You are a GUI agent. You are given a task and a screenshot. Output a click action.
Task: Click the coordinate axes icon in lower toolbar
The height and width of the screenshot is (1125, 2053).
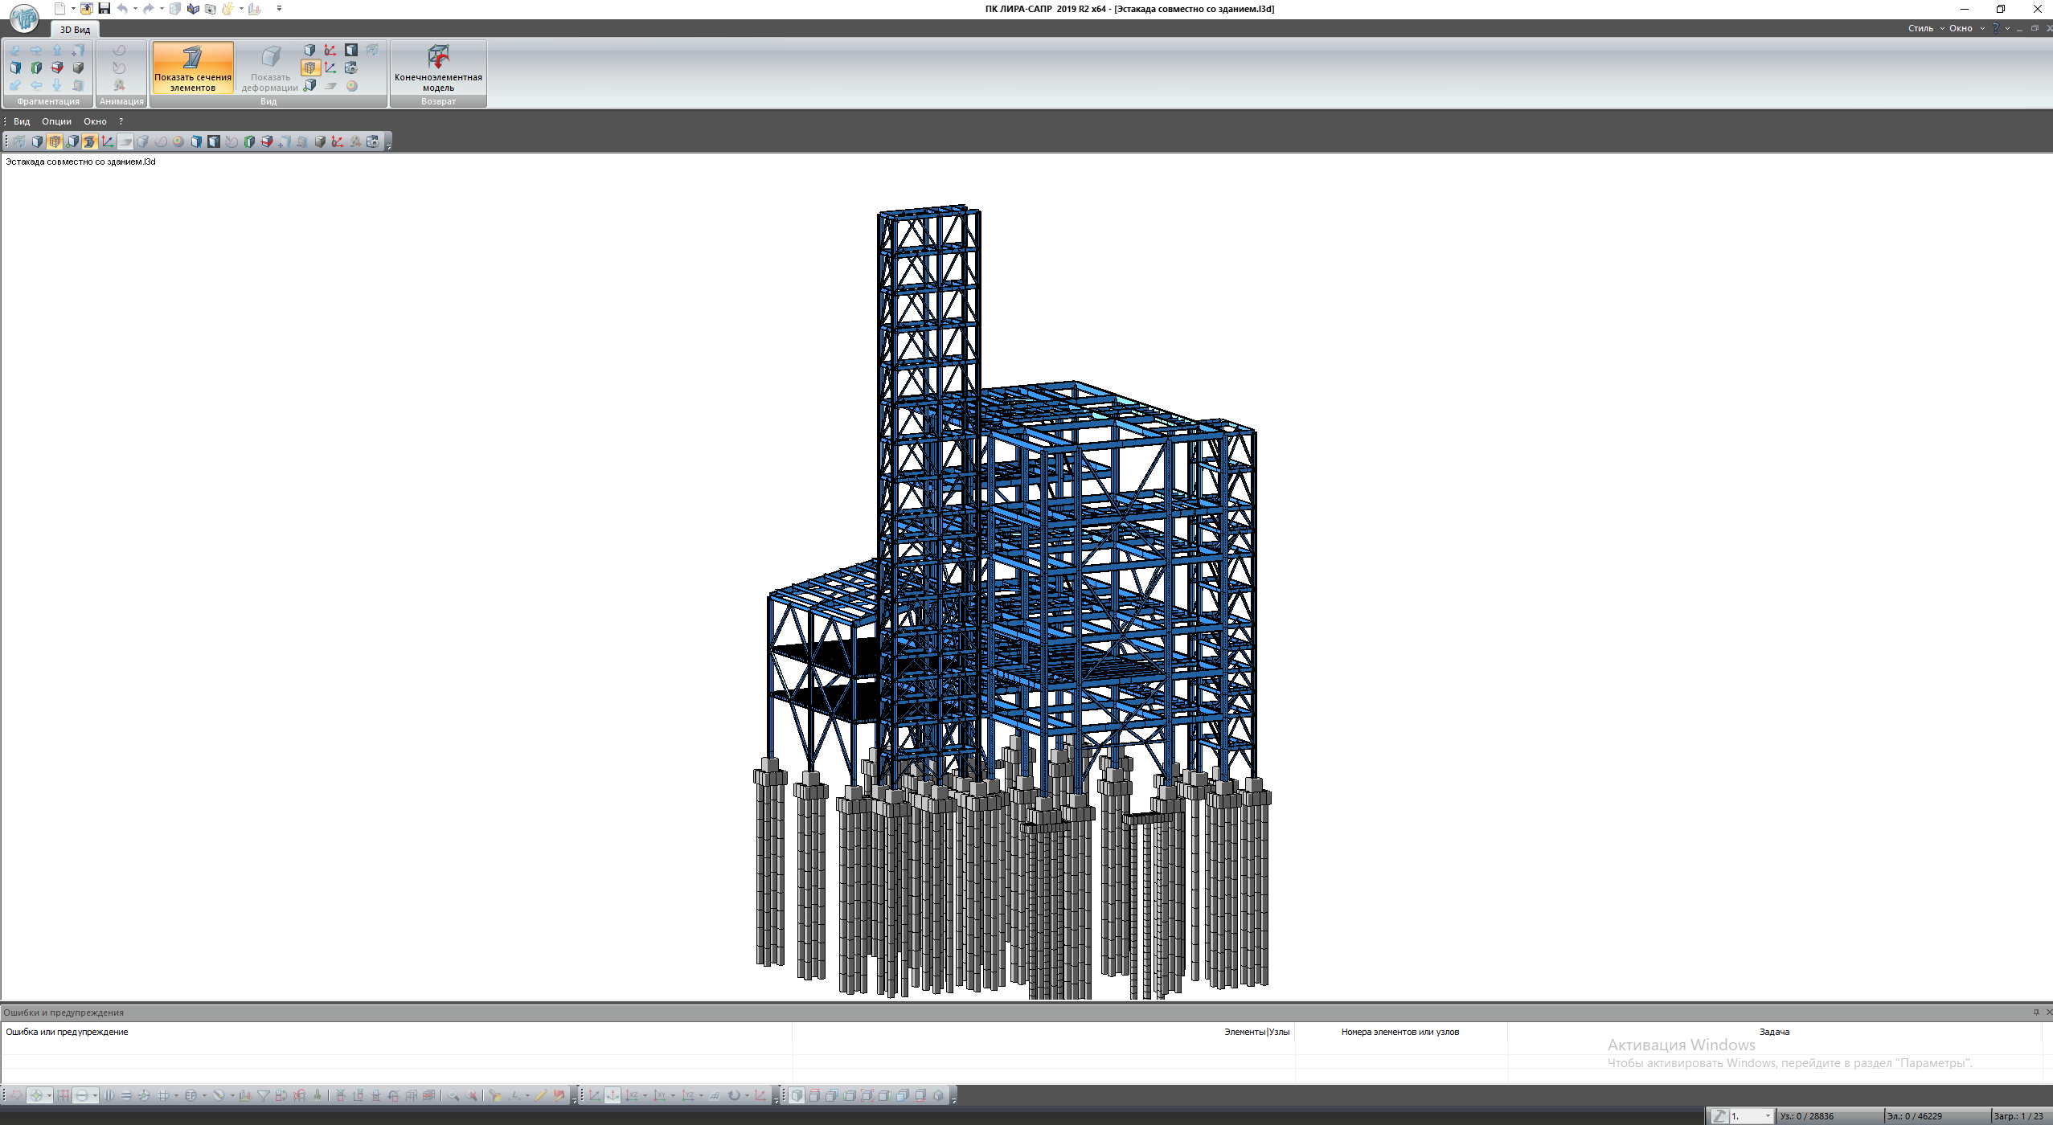pyautogui.click(x=107, y=141)
